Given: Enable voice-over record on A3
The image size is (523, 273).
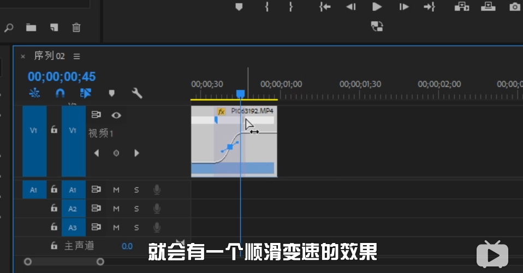Looking at the screenshot, I should 157,227.
